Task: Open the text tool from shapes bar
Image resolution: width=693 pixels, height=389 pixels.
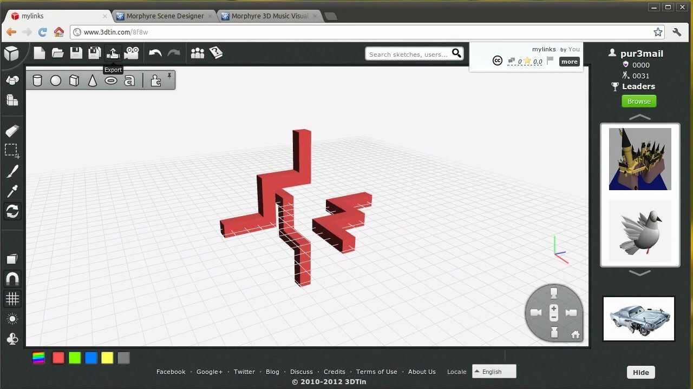Action: click(129, 80)
